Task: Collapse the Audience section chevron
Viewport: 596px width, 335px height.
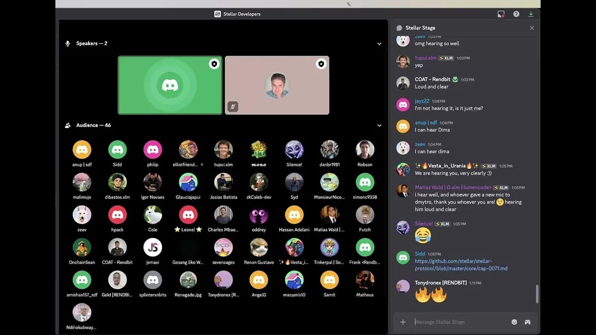Action: click(379, 126)
